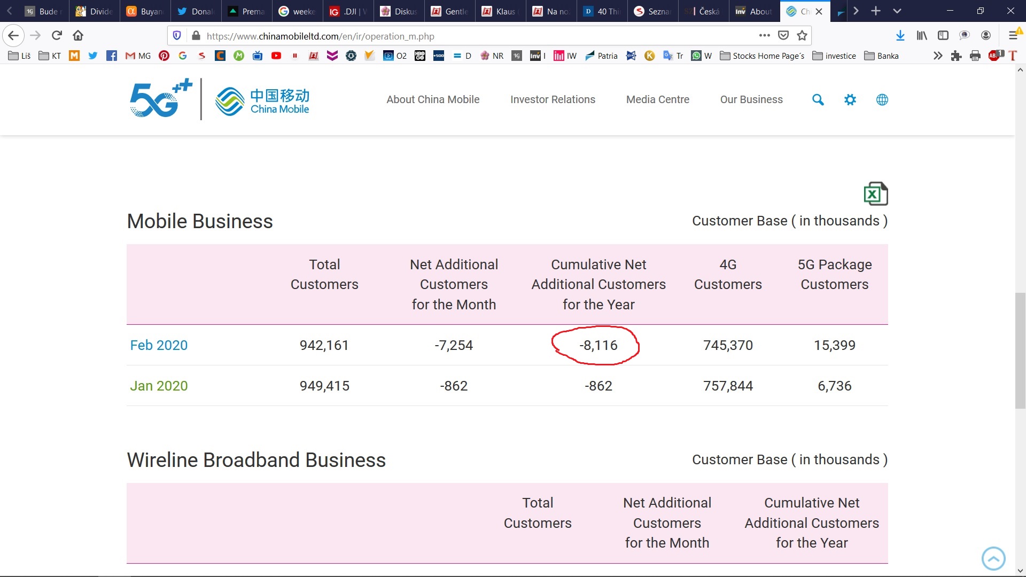Go to Firefox home page
Viewport: 1026px width, 577px height.
coord(78,36)
